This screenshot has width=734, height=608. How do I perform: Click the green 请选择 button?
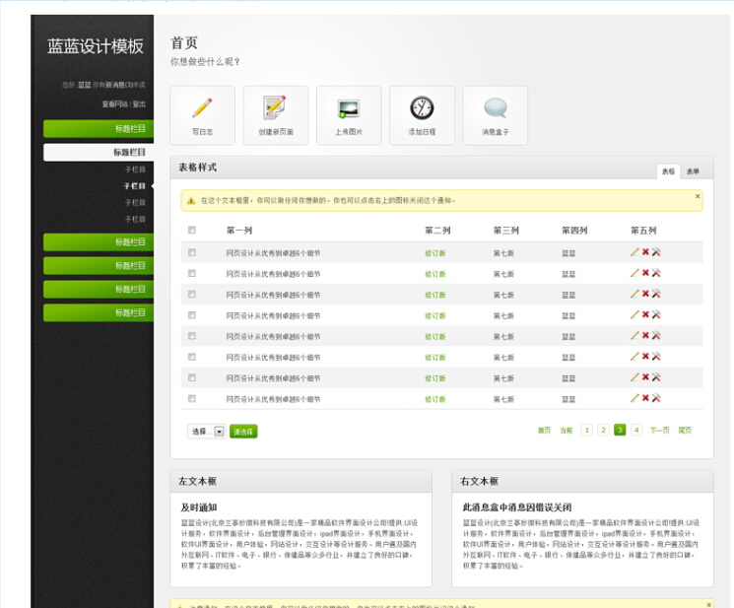point(243,432)
